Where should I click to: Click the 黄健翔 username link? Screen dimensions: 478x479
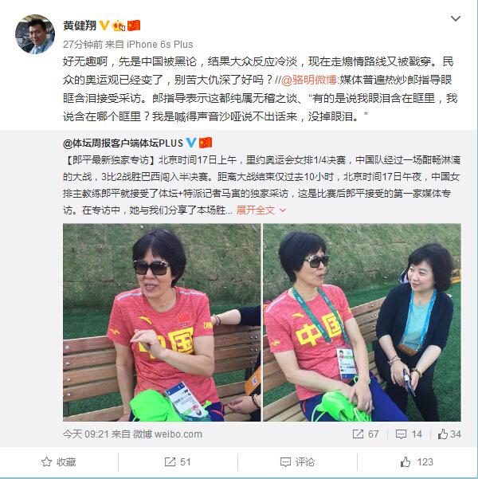(80, 26)
